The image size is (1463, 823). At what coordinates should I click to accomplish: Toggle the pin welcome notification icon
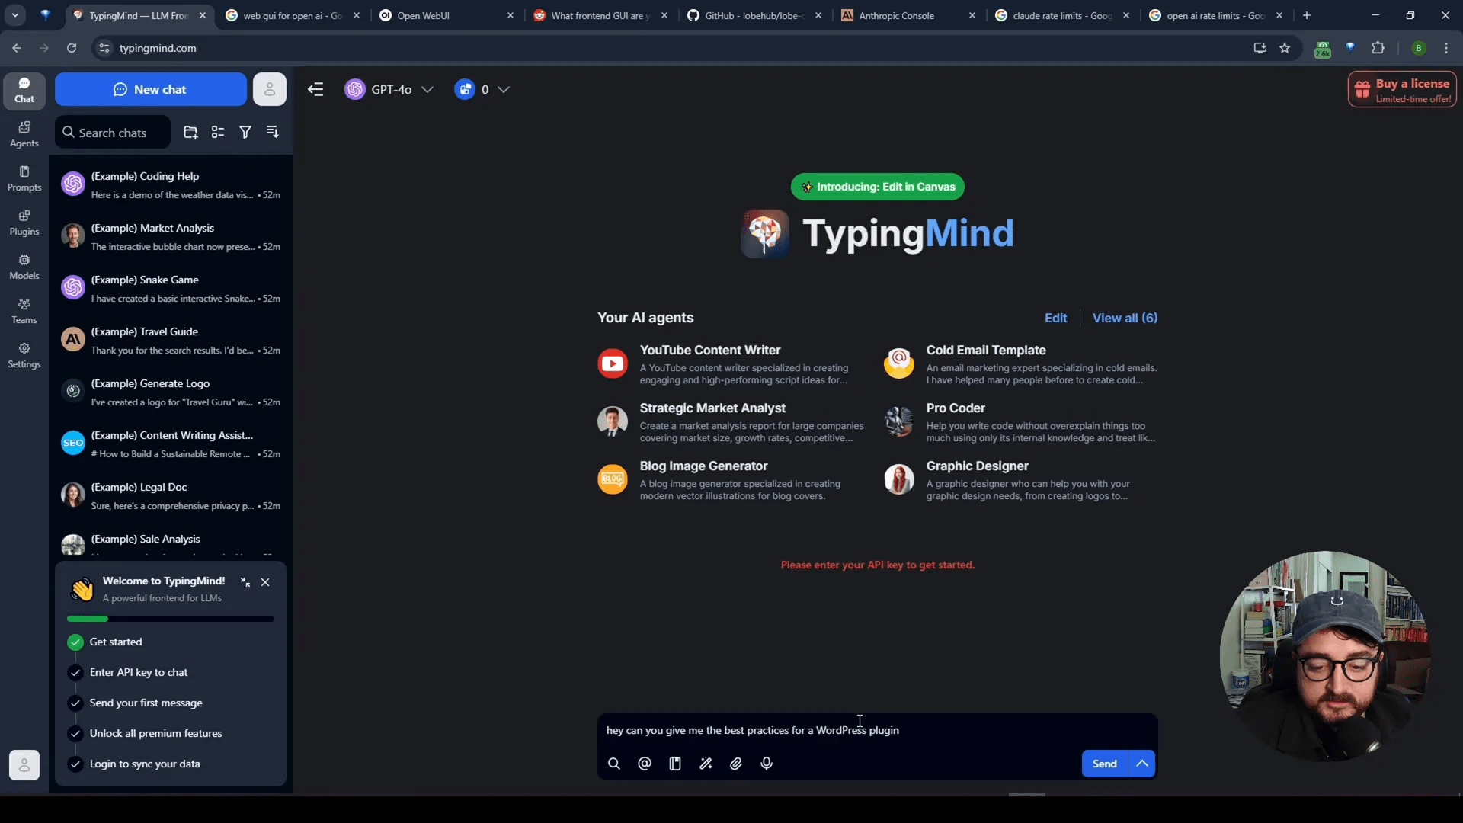pyautogui.click(x=245, y=581)
